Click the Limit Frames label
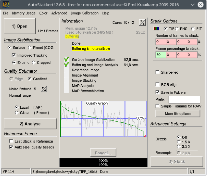 (48, 31)
